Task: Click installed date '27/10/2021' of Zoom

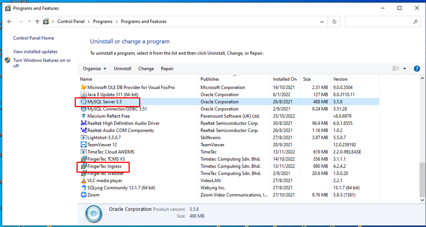Action: [283, 195]
